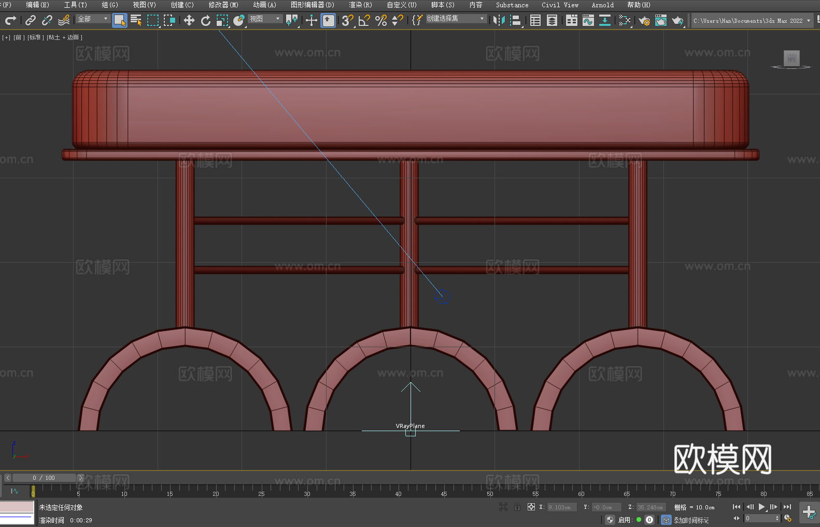The width and height of the screenshot is (820, 527).
Task: Click the Z coordinate field
Action: click(x=650, y=507)
